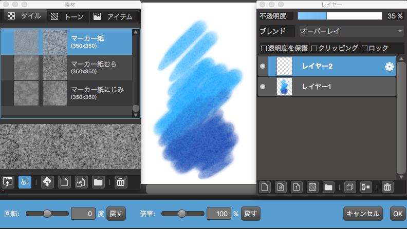This screenshot has height=229, width=407.
Task: Click the scroll down arrow in material list
Action: pyautogui.click(x=136, y=115)
